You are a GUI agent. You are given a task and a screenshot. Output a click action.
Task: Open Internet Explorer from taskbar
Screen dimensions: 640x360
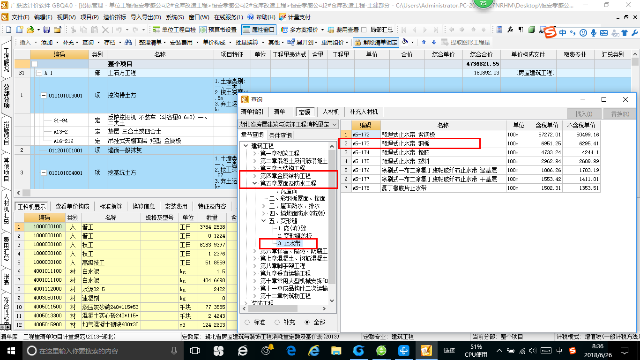click(x=313, y=351)
